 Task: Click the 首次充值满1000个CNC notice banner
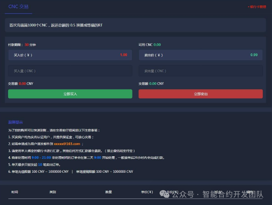pyautogui.click(x=135, y=25)
